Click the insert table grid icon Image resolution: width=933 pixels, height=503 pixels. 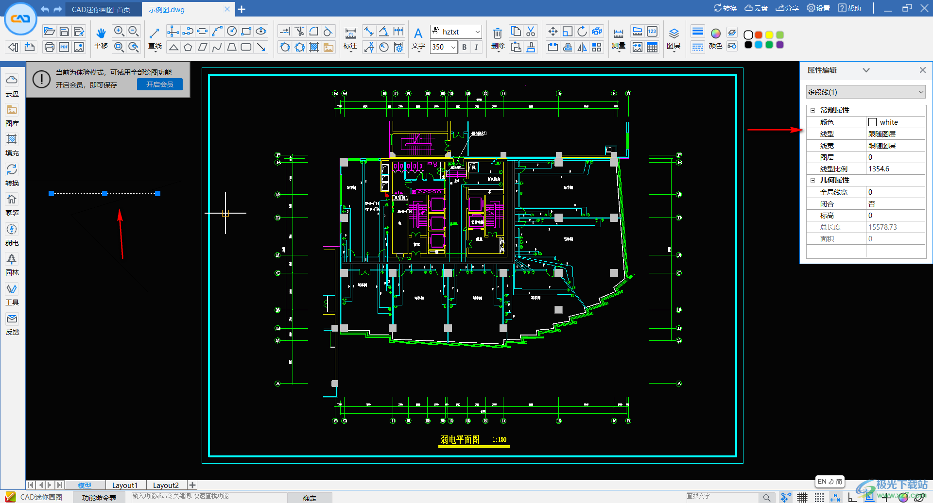pos(652,47)
